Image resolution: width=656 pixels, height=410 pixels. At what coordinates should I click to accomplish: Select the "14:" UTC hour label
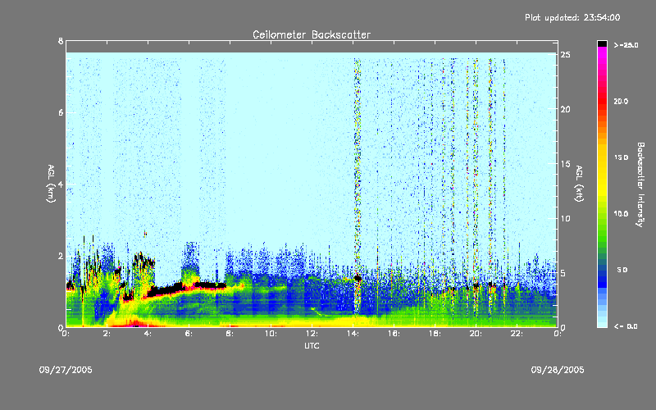click(353, 334)
